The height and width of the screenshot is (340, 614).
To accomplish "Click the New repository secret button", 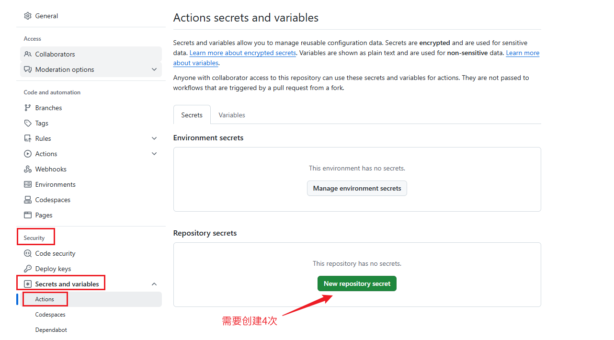I will click(357, 283).
